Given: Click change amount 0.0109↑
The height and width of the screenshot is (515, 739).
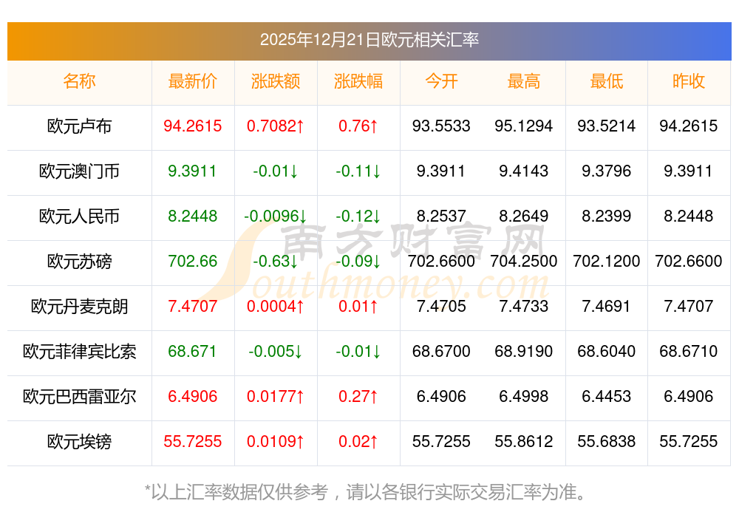Looking at the screenshot, I should [x=275, y=442].
